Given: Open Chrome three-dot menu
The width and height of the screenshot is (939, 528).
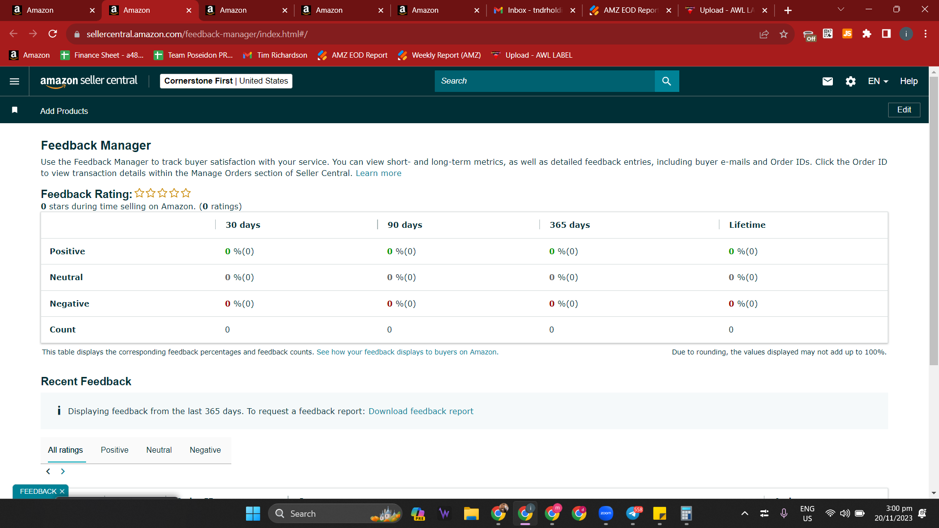Looking at the screenshot, I should pyautogui.click(x=925, y=34).
